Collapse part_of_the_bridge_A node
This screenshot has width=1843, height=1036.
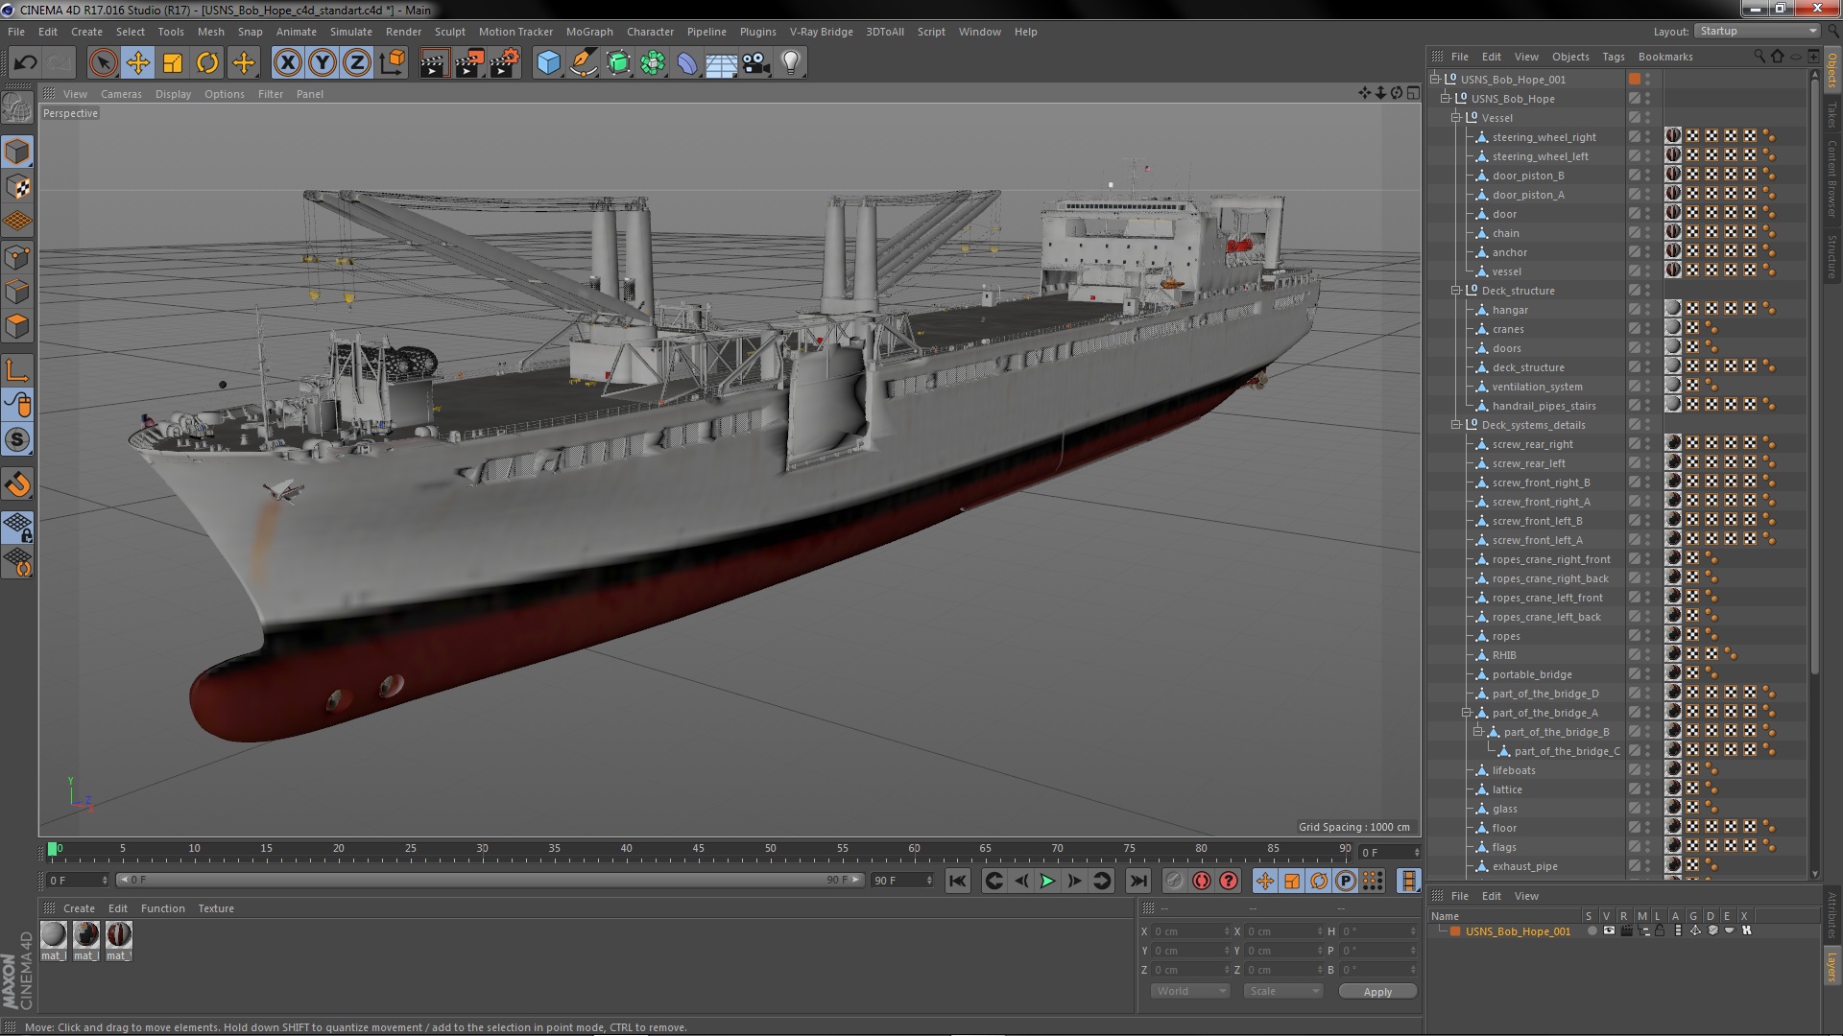click(x=1467, y=712)
